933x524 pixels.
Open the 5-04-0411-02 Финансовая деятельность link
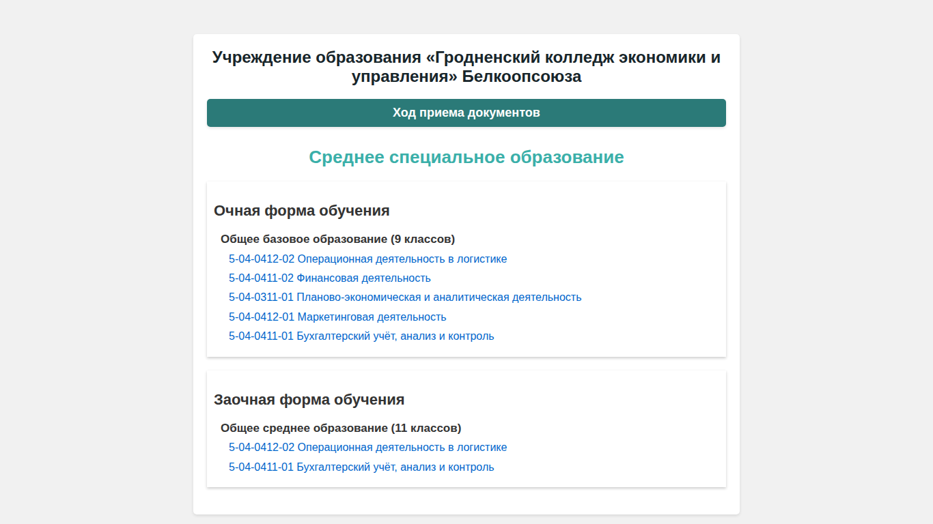pyautogui.click(x=330, y=278)
